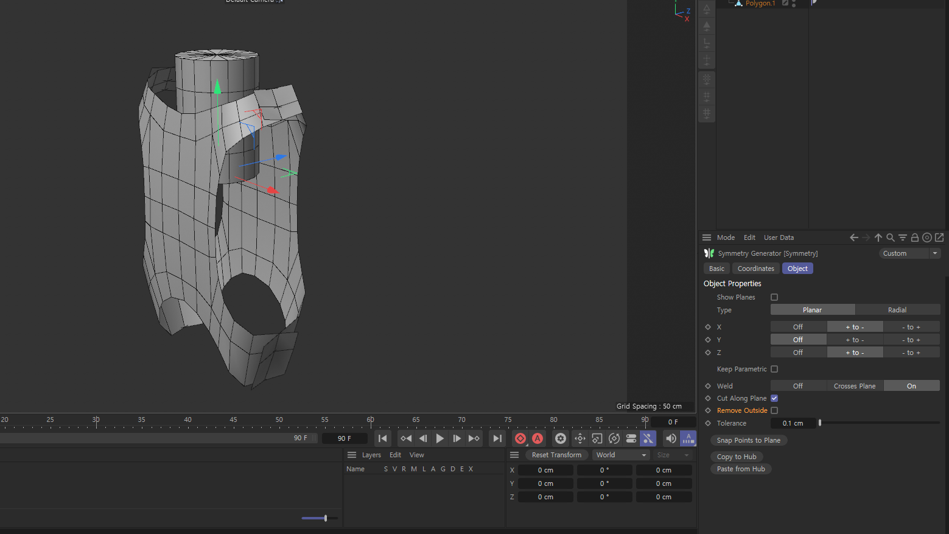Click Reset Transform button
The height and width of the screenshot is (534, 949).
point(556,455)
